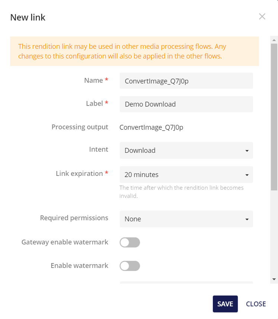Click the partially visible field below Enable watermark
The width and height of the screenshot is (278, 319).
[x=186, y=282]
